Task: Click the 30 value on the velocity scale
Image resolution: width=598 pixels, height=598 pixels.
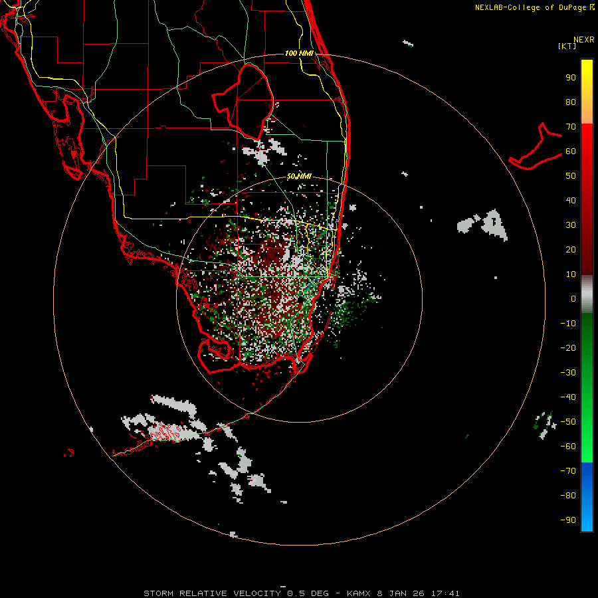Action: click(571, 225)
